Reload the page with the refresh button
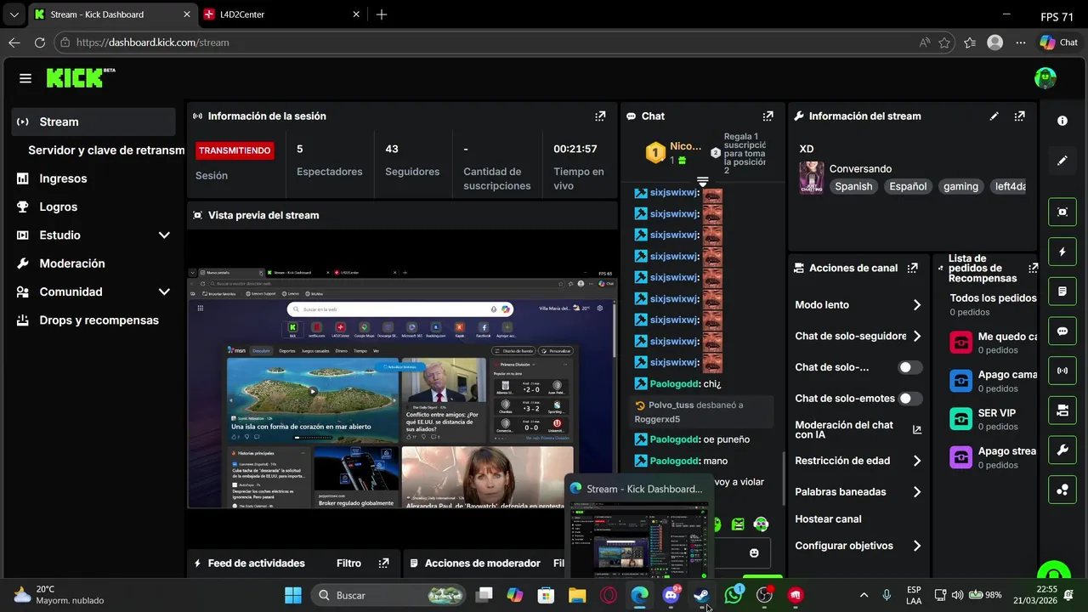 40,42
